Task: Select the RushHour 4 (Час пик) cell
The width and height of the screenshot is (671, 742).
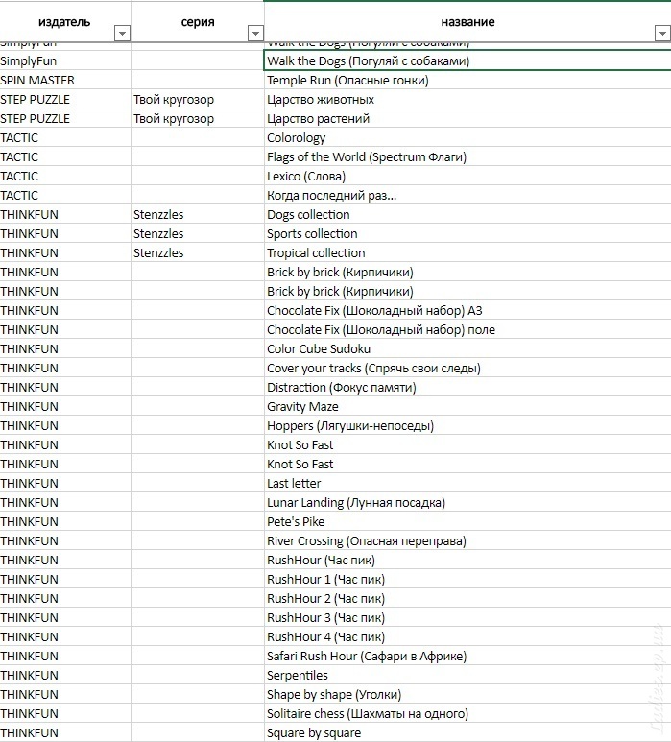Action: 467,637
